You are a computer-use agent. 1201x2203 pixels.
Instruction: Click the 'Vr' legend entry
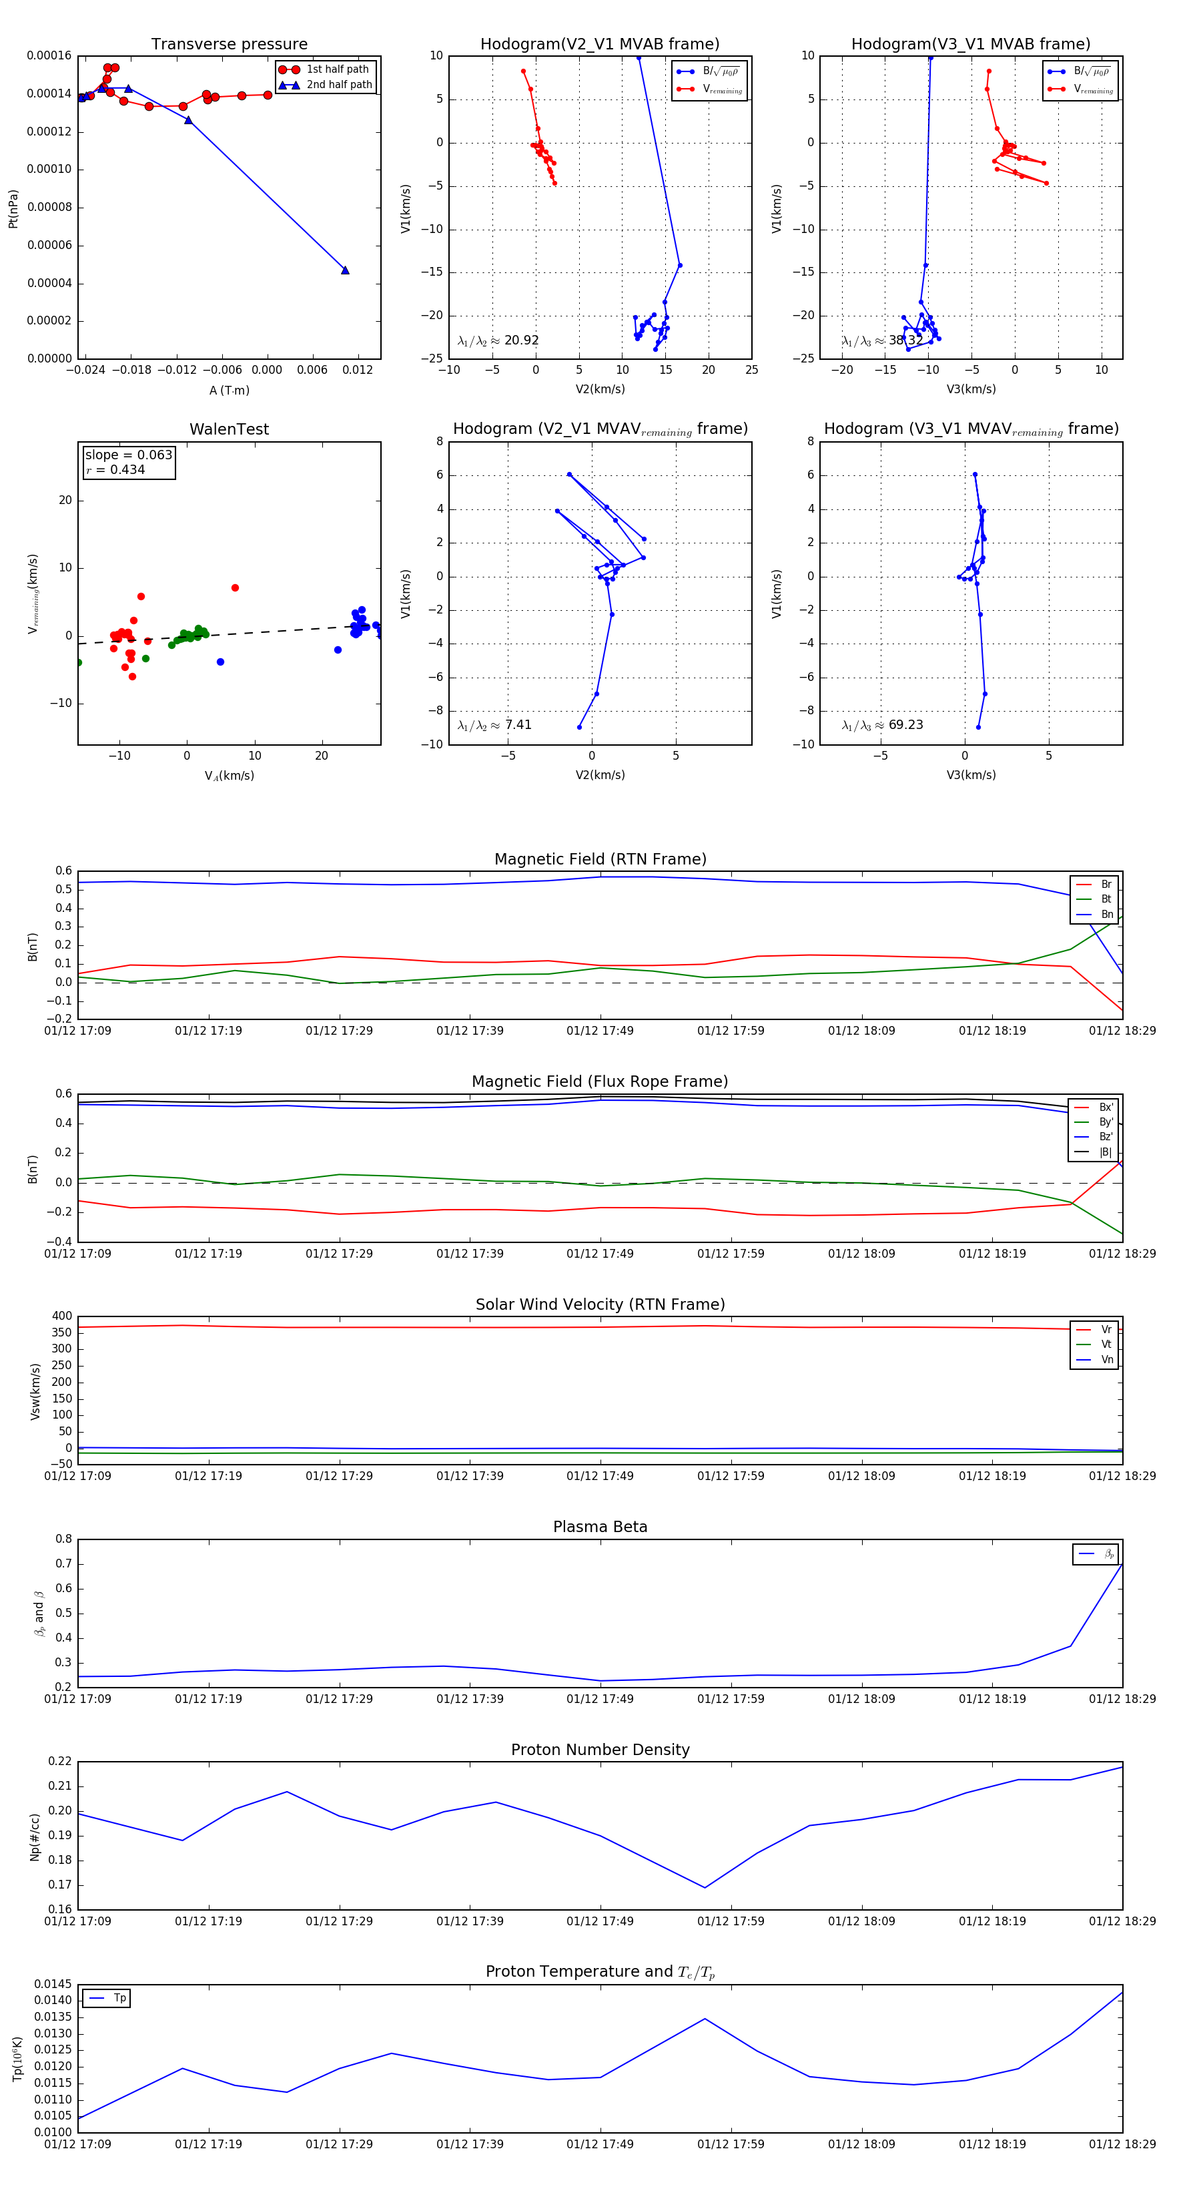(1094, 1330)
